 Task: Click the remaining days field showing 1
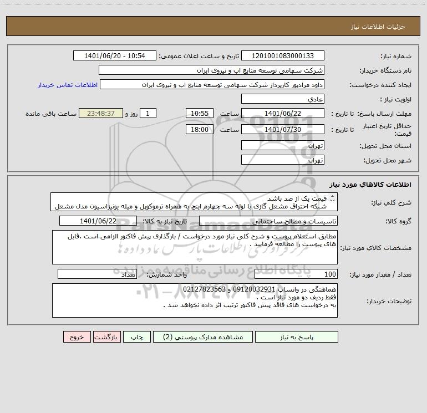(x=148, y=113)
